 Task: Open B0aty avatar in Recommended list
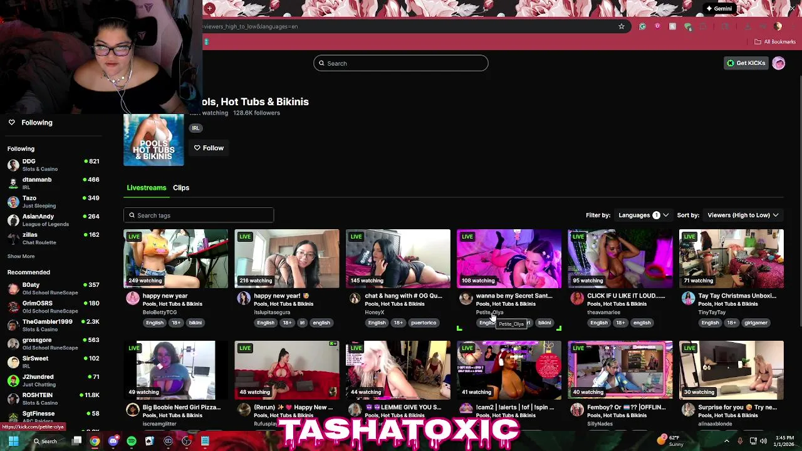click(13, 288)
